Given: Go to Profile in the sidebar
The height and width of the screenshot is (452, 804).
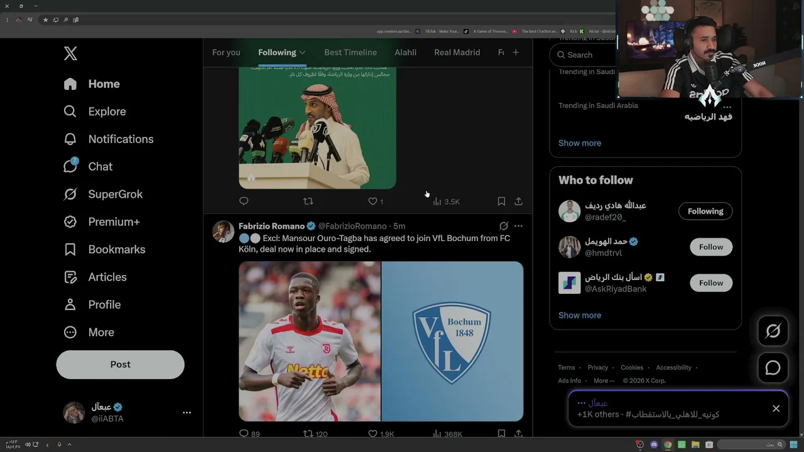Looking at the screenshot, I should coord(92,304).
